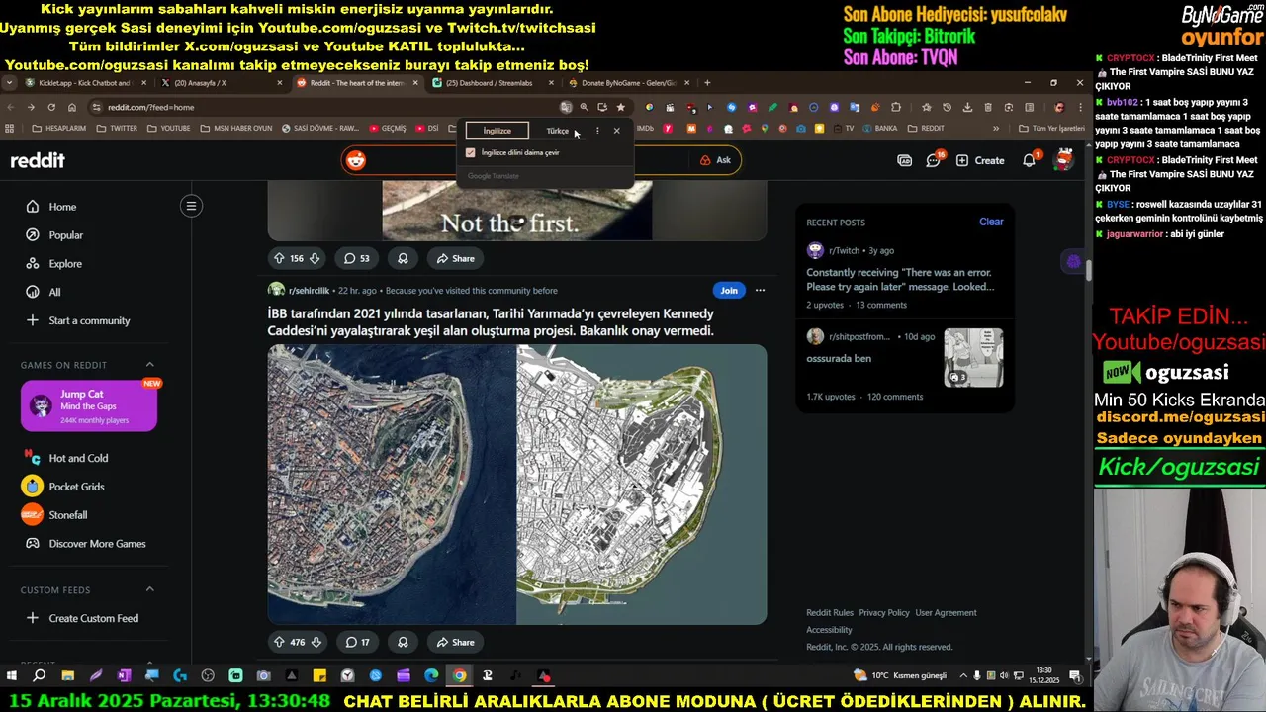Image resolution: width=1266 pixels, height=712 pixels.
Task: Close the Google Translate popup
Action: tap(616, 131)
